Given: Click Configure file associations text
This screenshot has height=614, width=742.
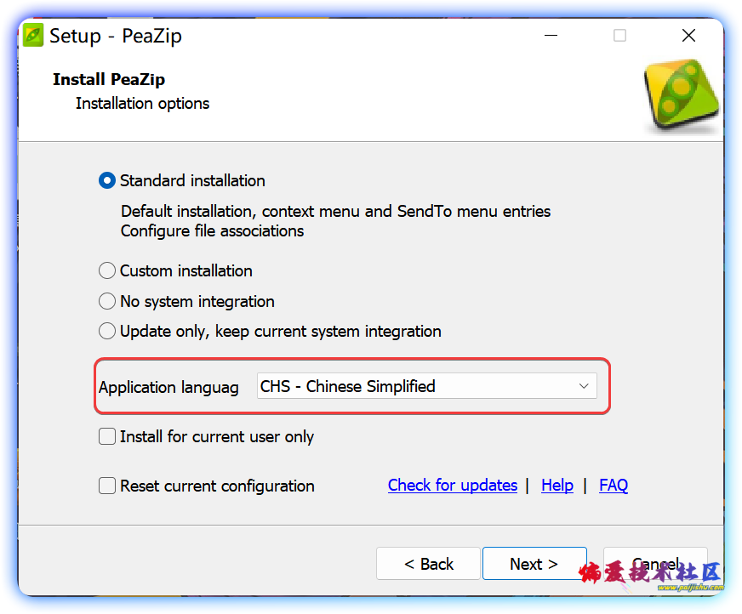Looking at the screenshot, I should [213, 231].
